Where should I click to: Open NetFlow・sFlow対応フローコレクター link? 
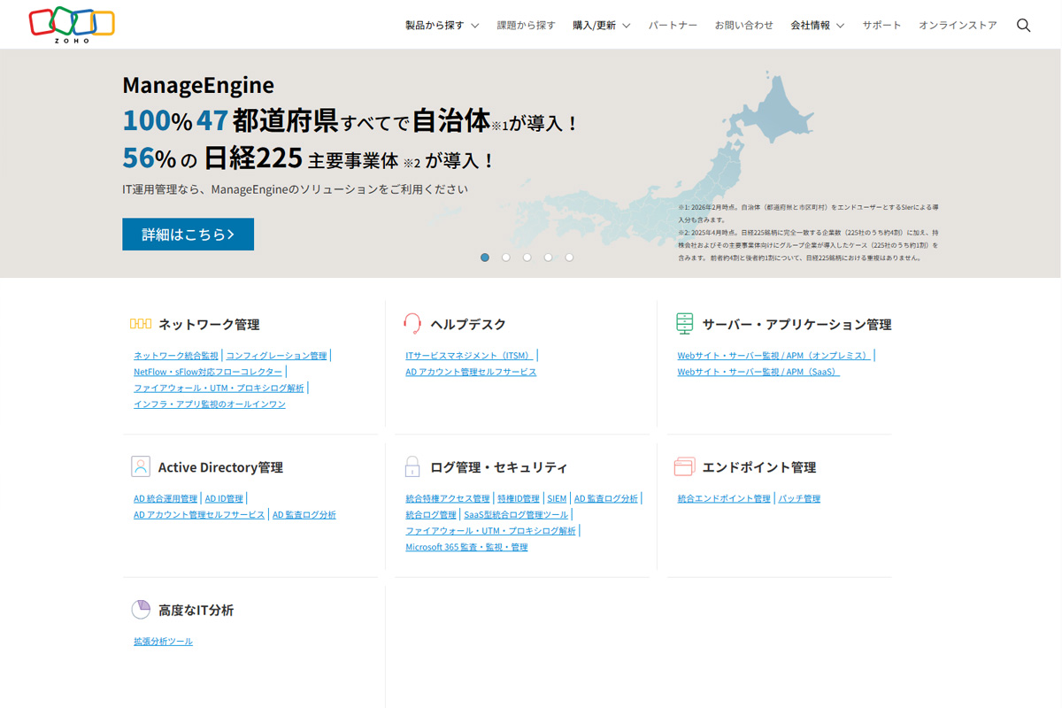click(208, 372)
